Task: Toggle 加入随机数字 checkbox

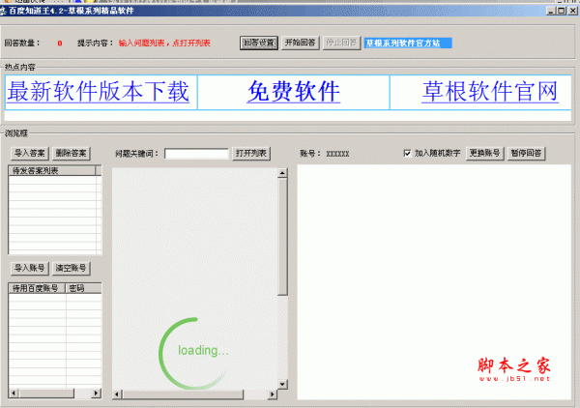Action: [x=407, y=153]
